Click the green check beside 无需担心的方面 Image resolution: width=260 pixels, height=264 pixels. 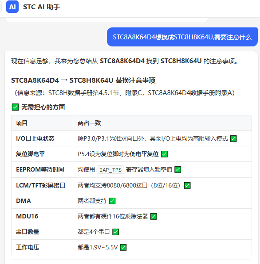[x=15, y=107]
